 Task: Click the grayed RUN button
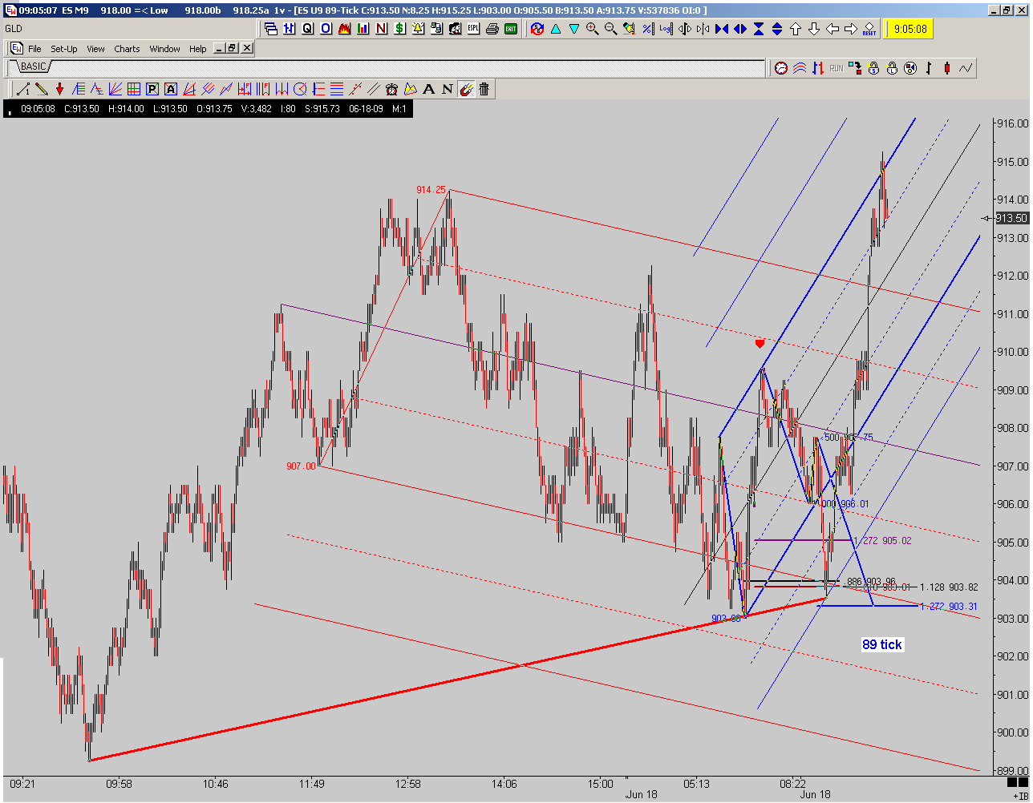coord(837,68)
